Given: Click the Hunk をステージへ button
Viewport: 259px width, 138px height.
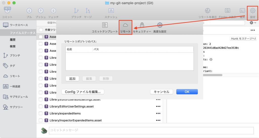Looking at the screenshot, I should pos(243,39).
